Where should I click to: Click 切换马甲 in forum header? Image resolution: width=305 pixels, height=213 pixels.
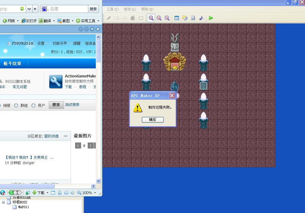pyautogui.click(x=60, y=43)
